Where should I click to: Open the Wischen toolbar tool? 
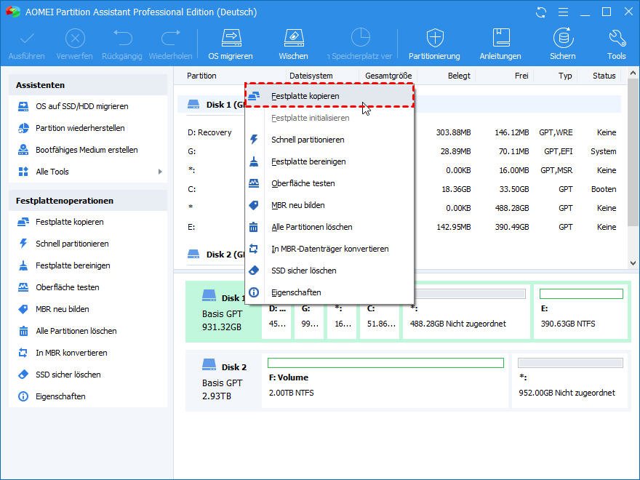pyautogui.click(x=294, y=44)
